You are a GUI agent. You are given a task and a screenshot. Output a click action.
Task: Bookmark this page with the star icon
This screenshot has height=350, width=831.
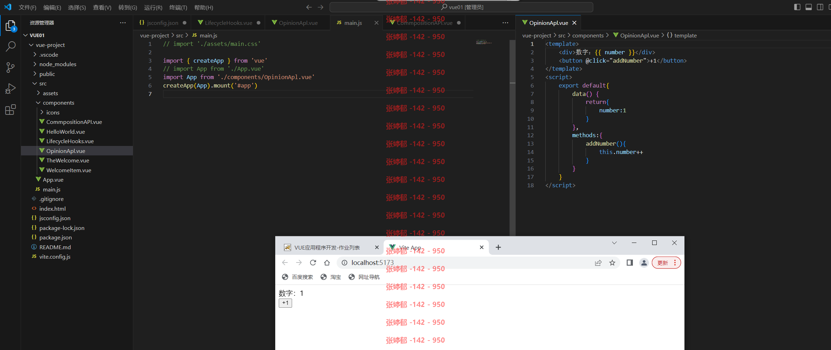[x=612, y=262]
